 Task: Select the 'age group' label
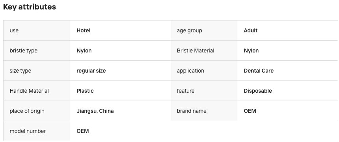[189, 30]
